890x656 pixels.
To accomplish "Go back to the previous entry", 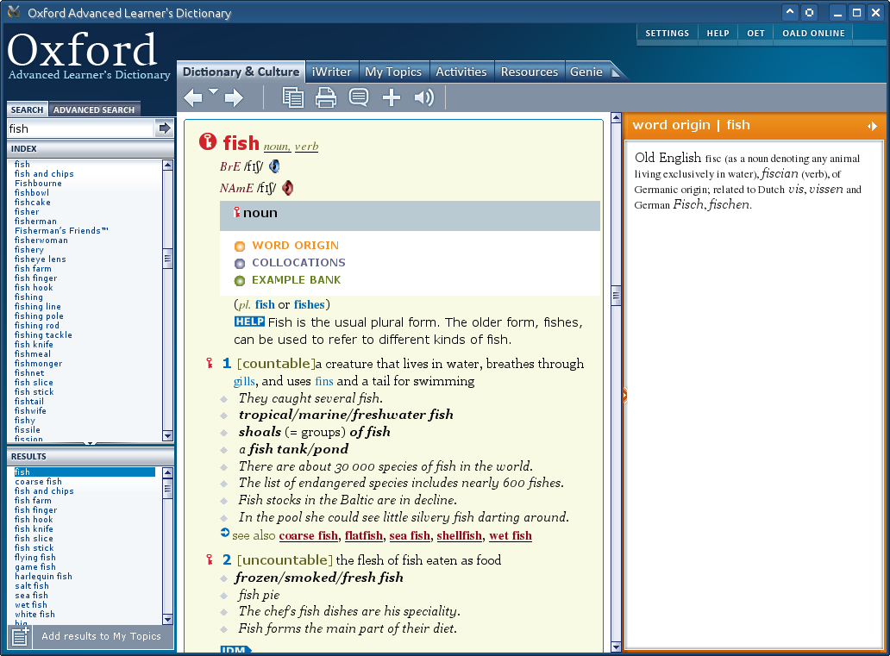I will click(193, 98).
